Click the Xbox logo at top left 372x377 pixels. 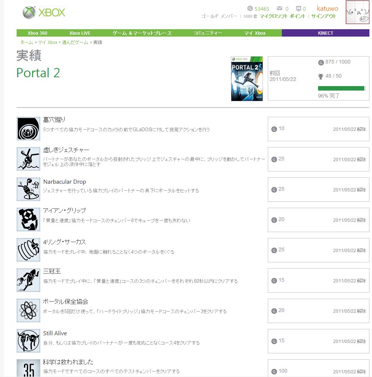point(44,12)
